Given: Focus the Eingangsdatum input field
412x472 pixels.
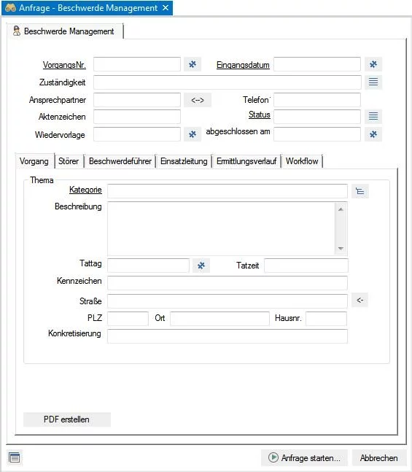Looking at the screenshot, I should pyautogui.click(x=317, y=64).
